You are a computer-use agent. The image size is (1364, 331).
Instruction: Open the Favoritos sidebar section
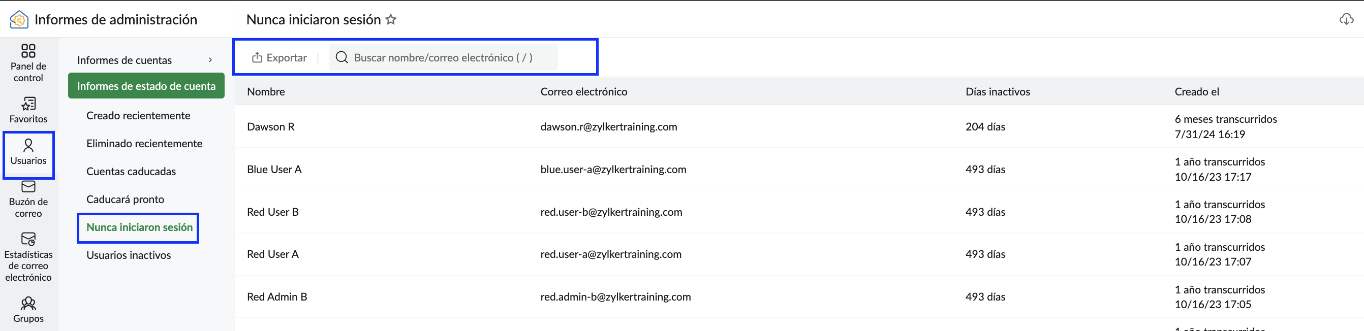[x=28, y=110]
